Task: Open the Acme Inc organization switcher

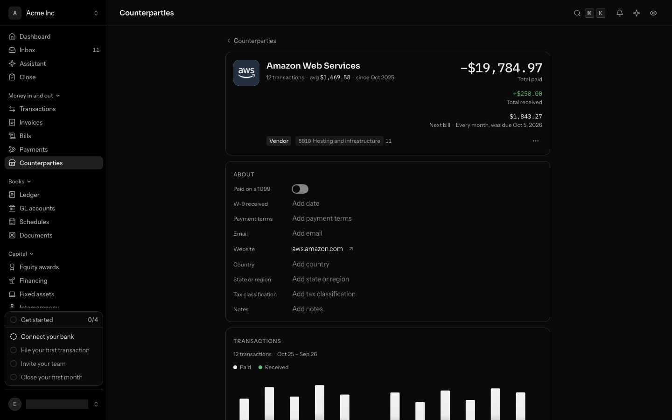Action: (54, 13)
